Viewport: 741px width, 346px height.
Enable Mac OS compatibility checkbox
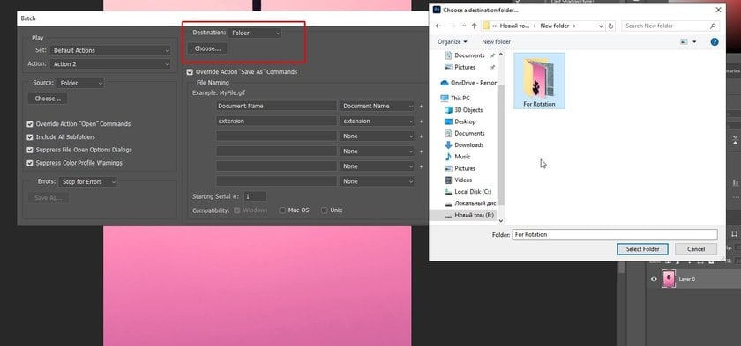pos(282,210)
